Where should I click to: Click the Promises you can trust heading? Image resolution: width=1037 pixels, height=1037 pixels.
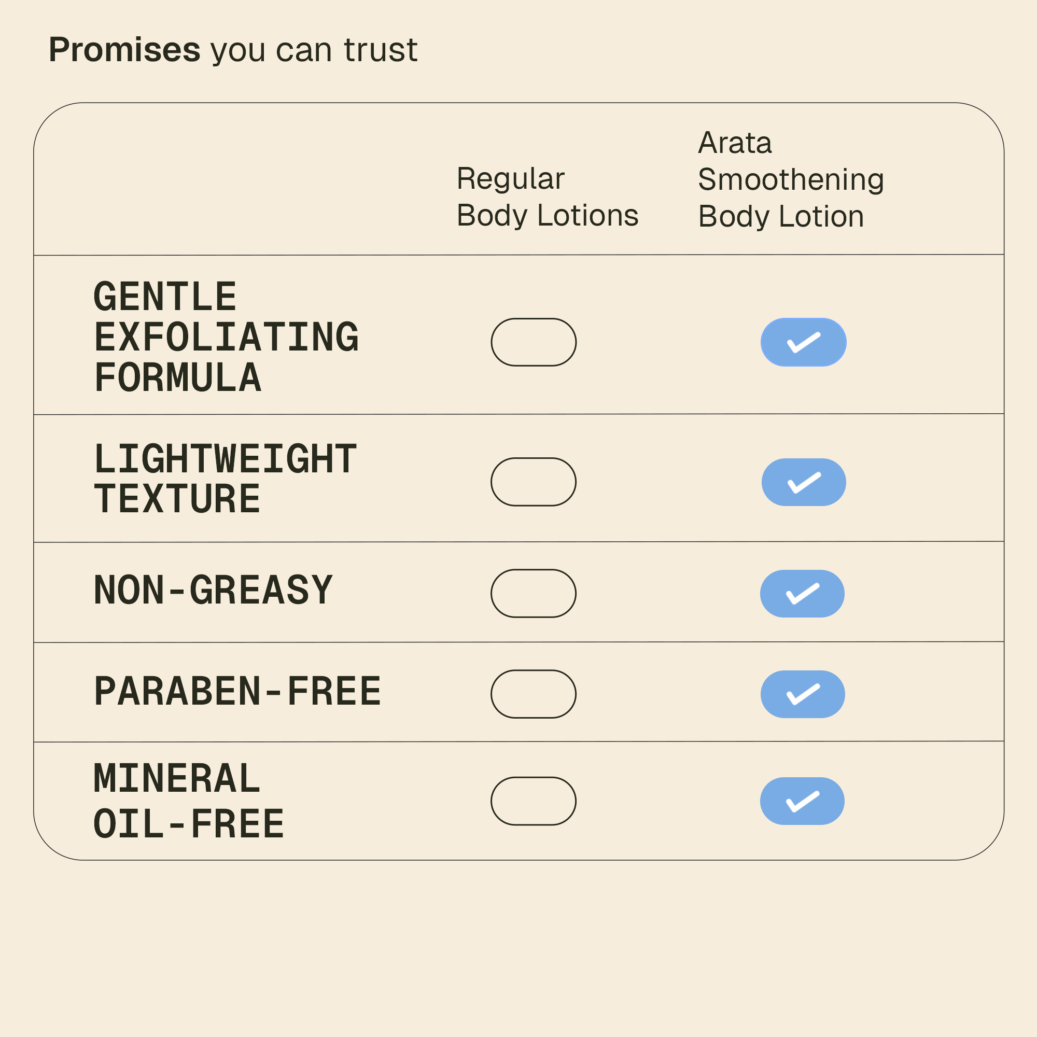(x=233, y=49)
